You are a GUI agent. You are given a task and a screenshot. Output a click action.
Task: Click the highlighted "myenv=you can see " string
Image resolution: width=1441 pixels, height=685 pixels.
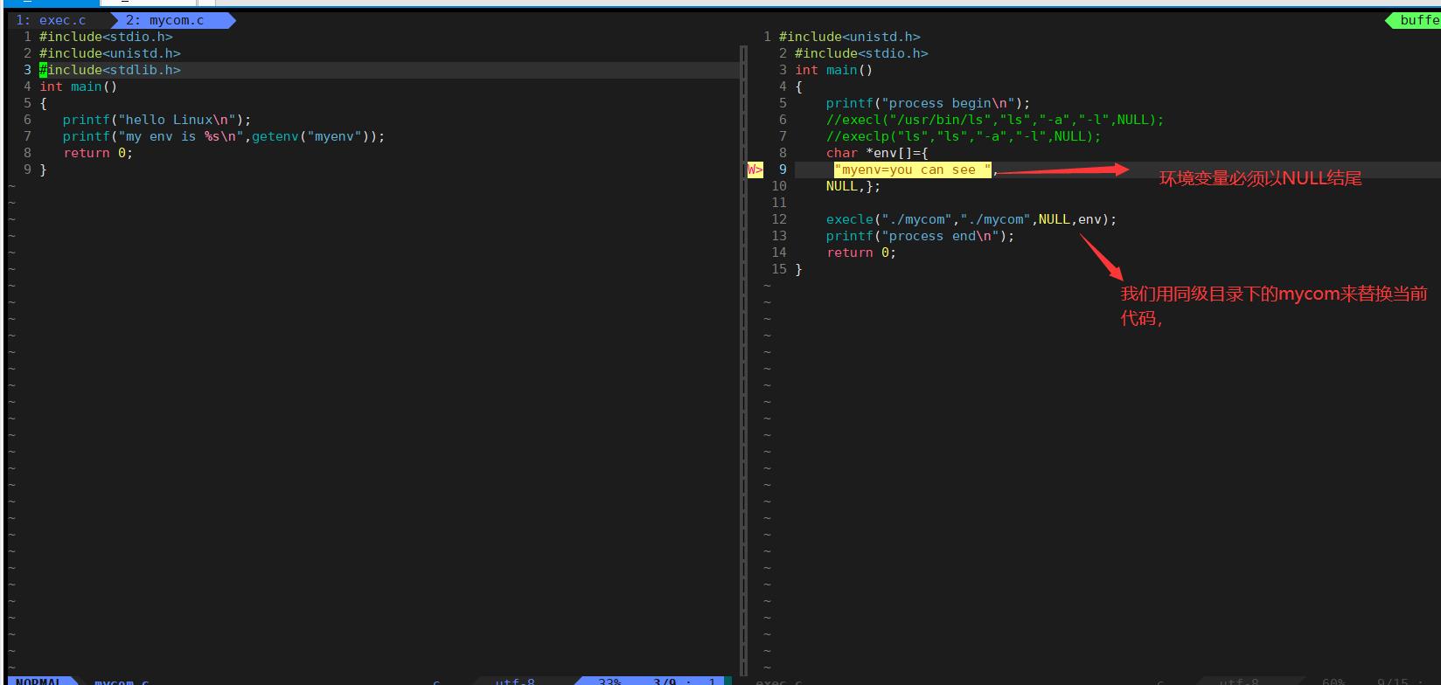pos(913,170)
